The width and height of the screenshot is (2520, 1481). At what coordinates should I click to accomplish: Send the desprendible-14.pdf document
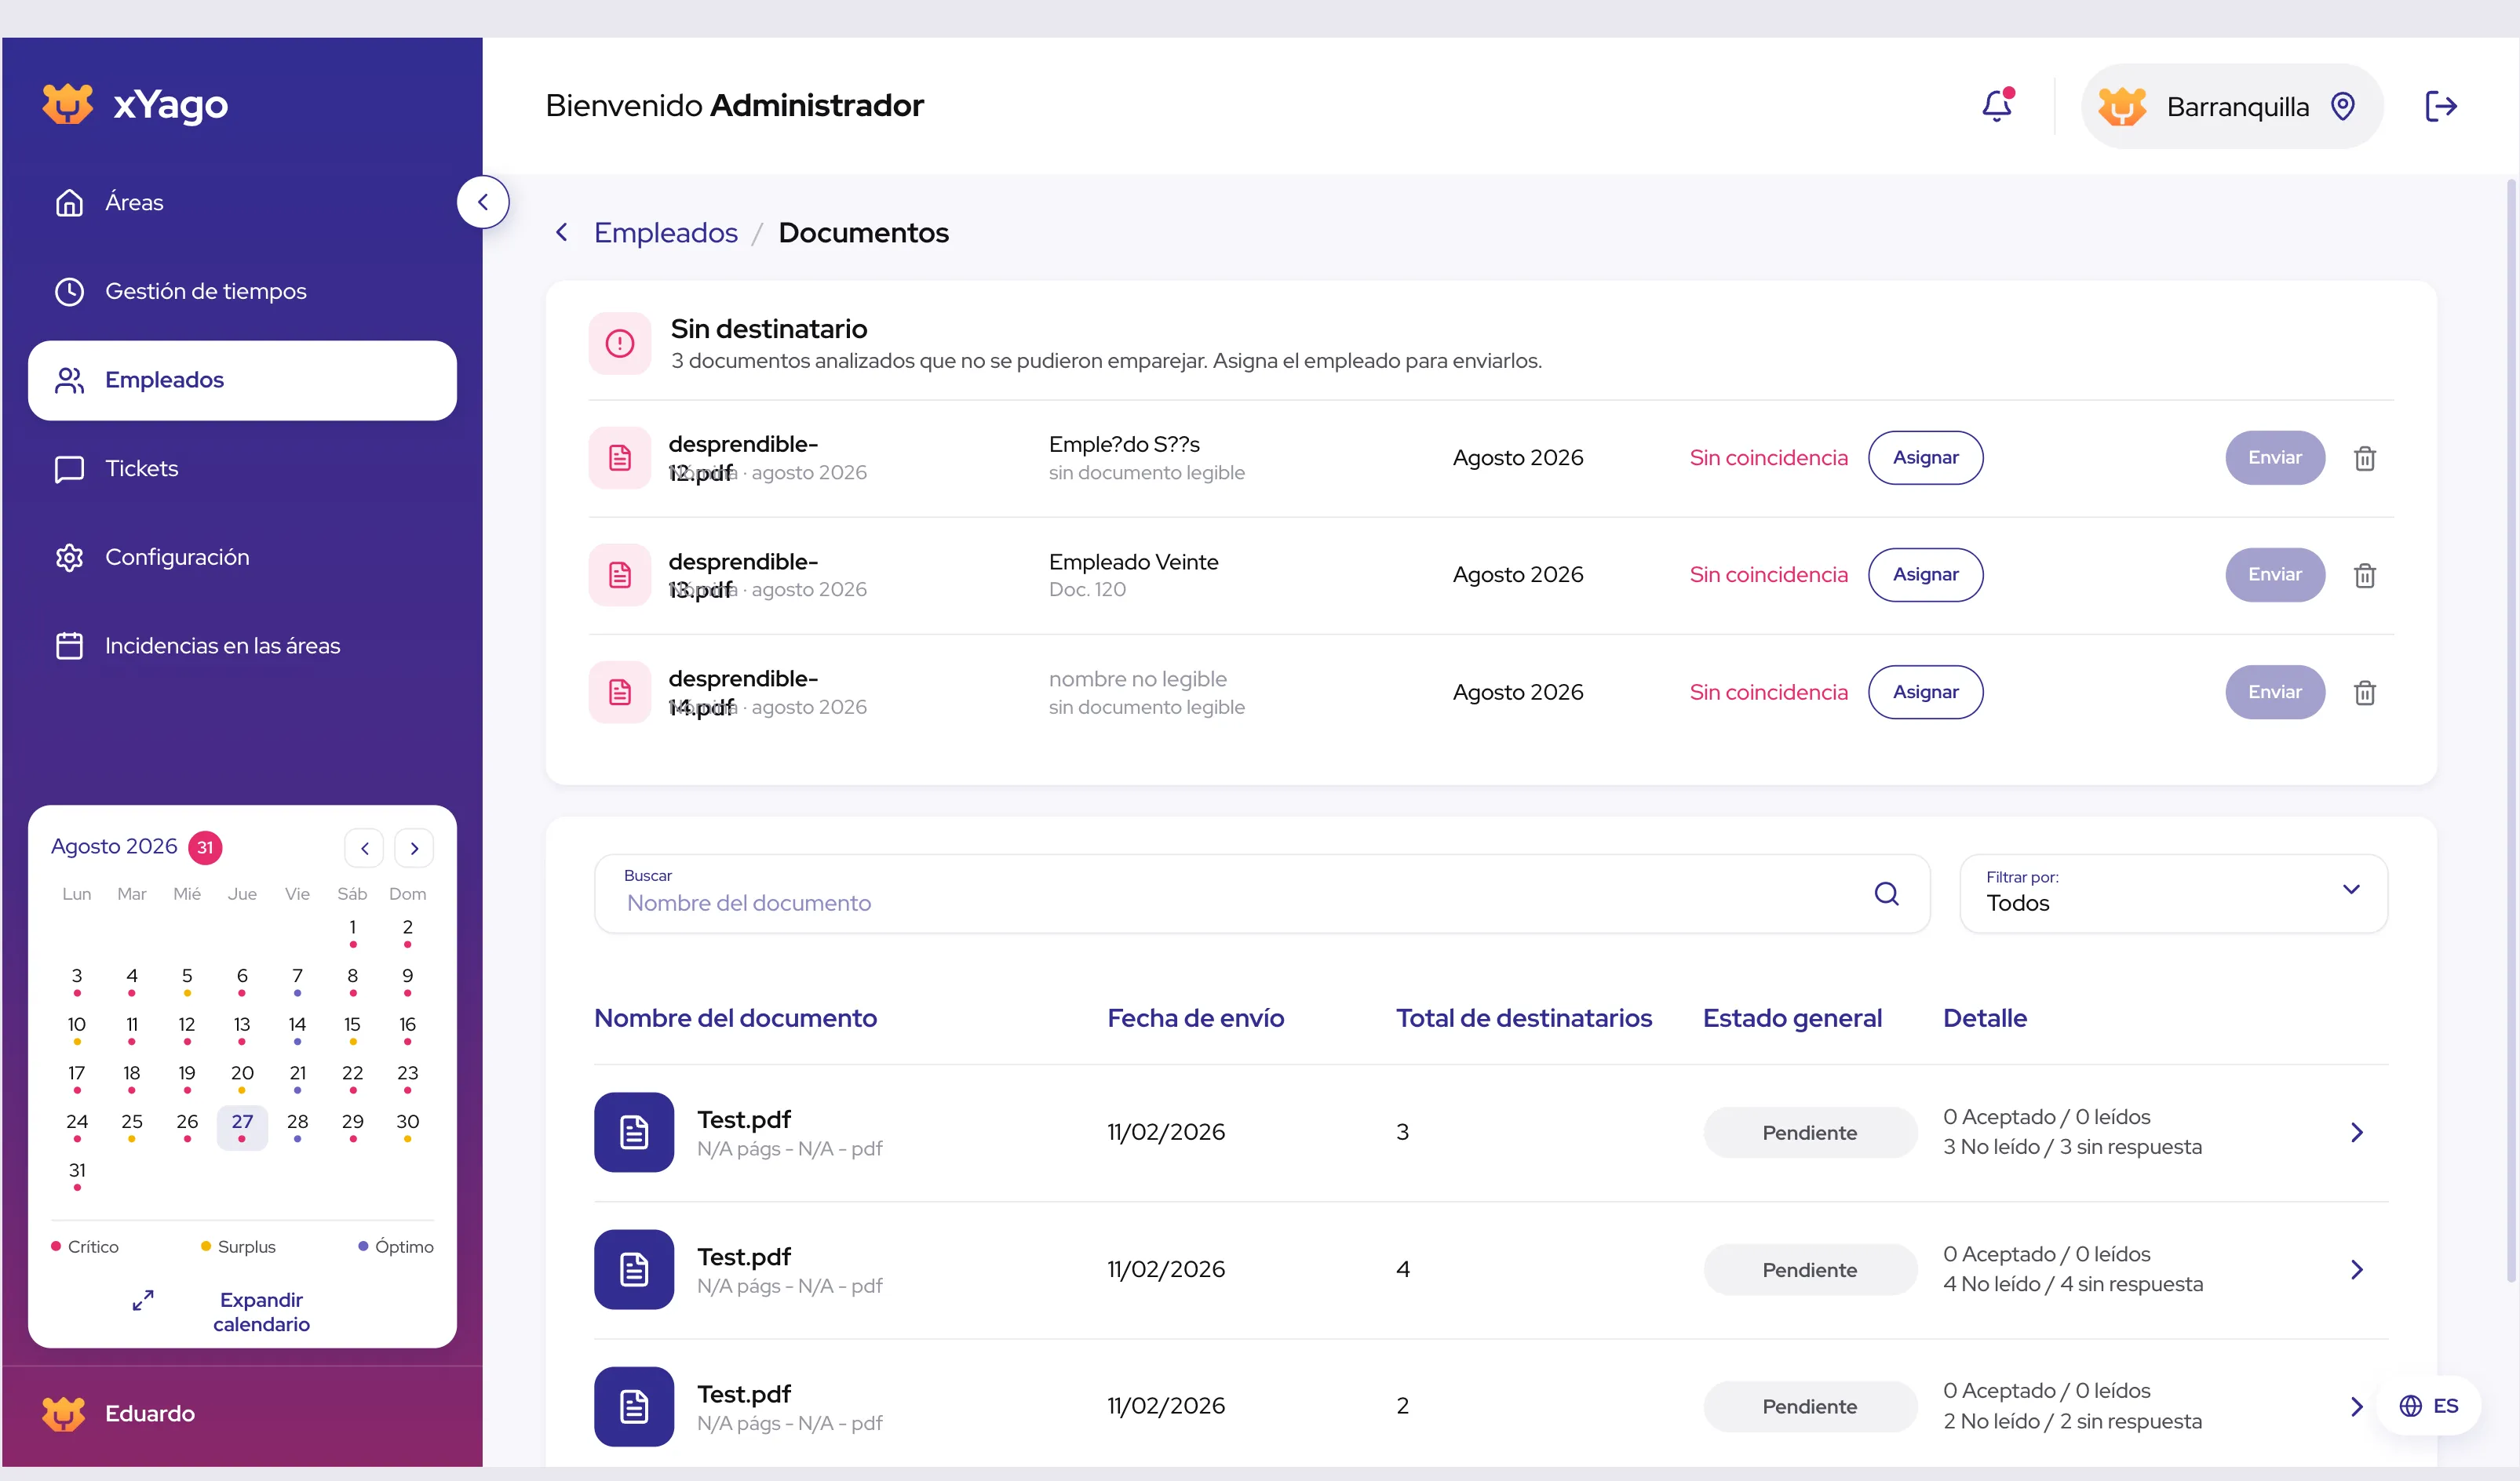(x=2274, y=692)
